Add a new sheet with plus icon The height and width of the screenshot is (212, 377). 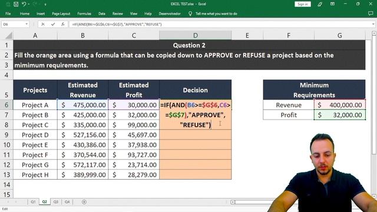84,202
